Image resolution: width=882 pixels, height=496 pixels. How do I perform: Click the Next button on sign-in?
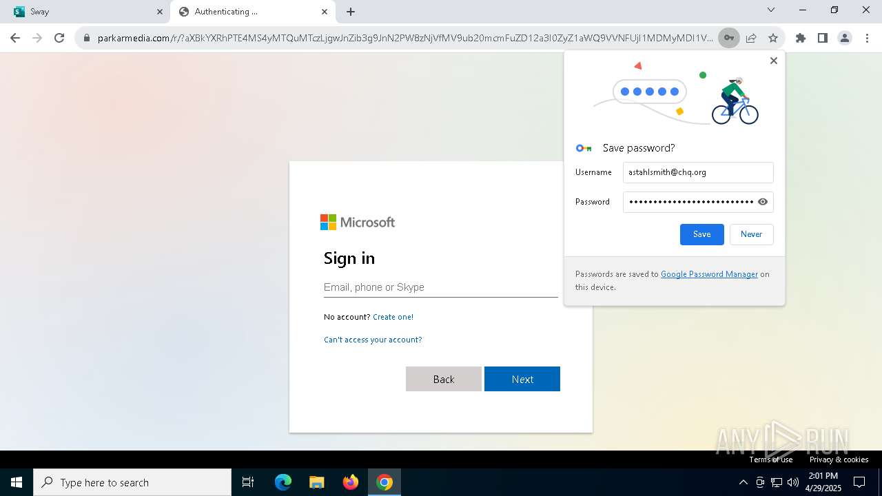(x=522, y=379)
